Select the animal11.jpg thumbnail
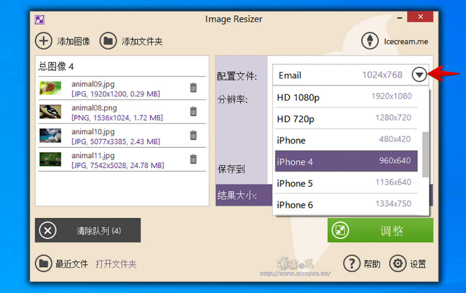Viewport: 466px width, 293px height. [50, 159]
